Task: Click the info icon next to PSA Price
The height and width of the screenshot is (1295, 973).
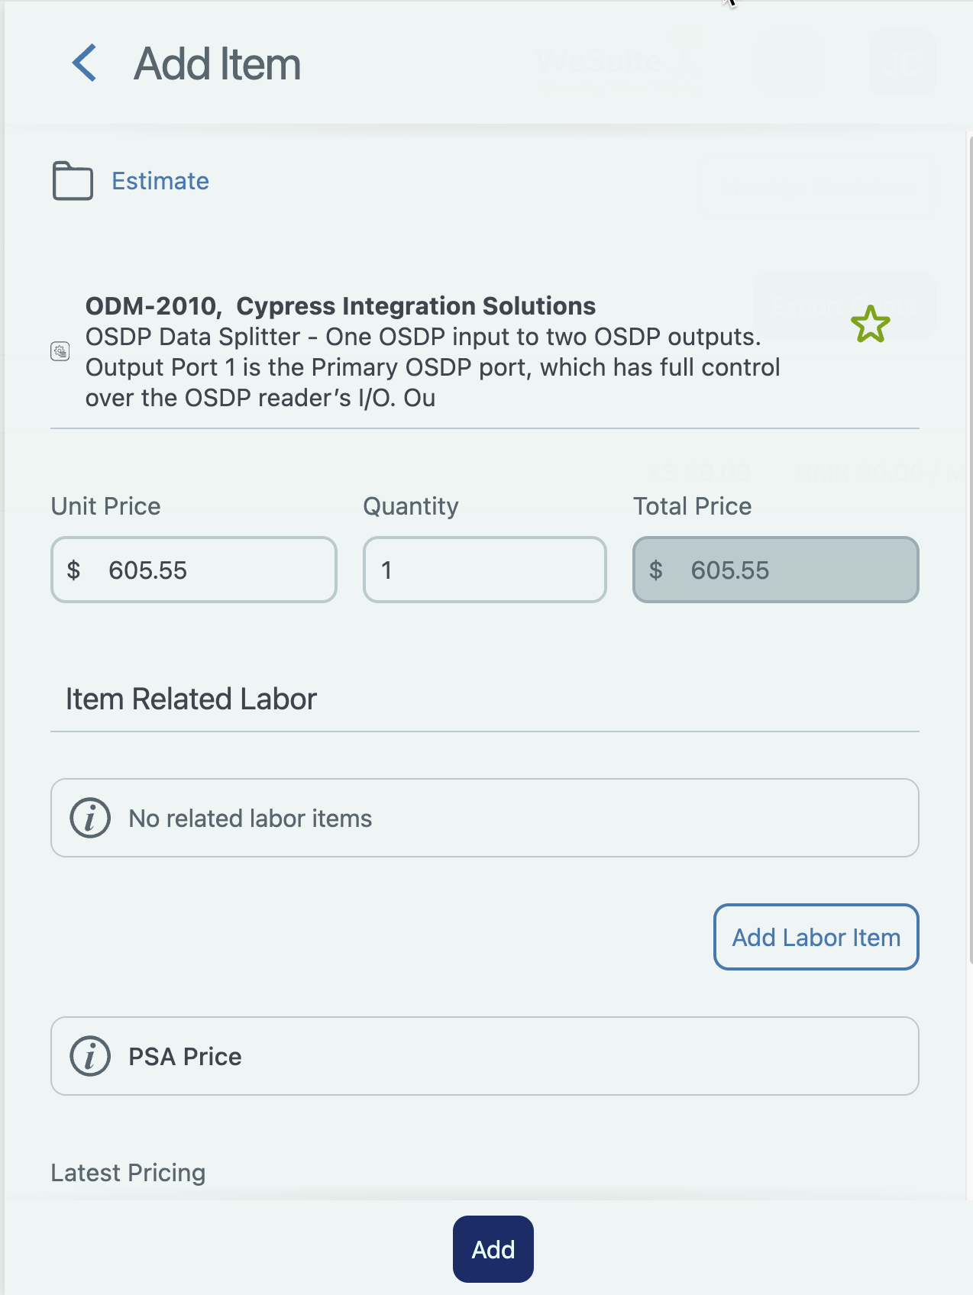Action: click(x=90, y=1056)
